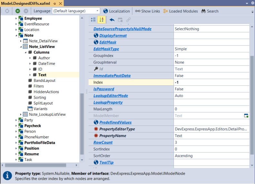The height and width of the screenshot is (184, 255).
Task: Collapse the Columns node
Action: pyautogui.click(x=25, y=52)
